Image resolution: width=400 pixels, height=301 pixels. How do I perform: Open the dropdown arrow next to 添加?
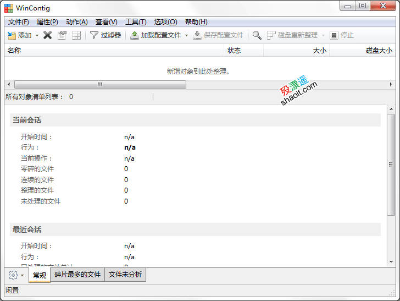coord(37,35)
